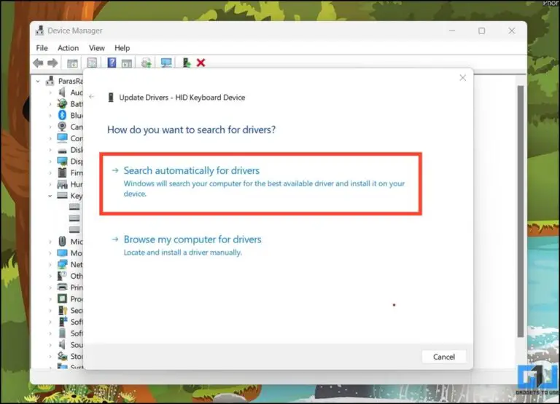Select the Network adapters category icon
The image size is (560, 404).
coord(62,264)
